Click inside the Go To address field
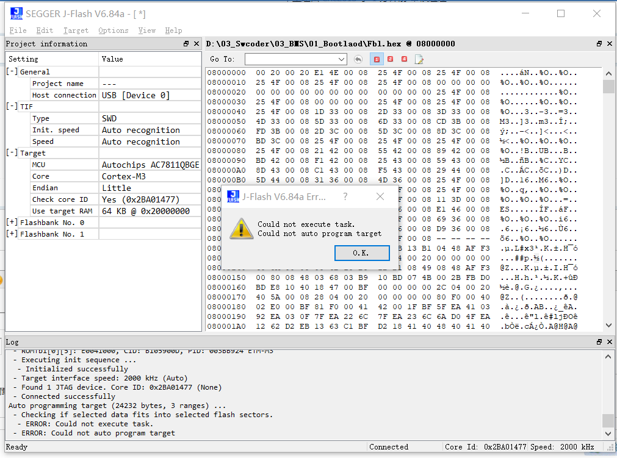Viewport: 617px width, 458px height. coord(290,59)
